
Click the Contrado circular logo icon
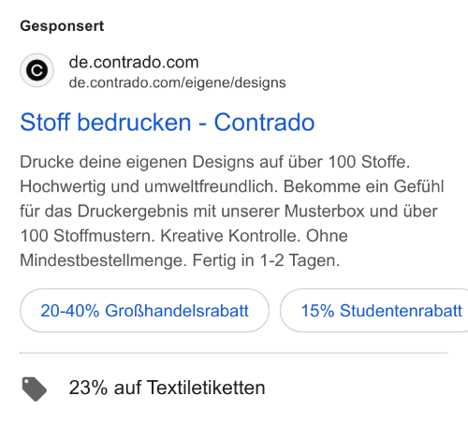pos(37,70)
